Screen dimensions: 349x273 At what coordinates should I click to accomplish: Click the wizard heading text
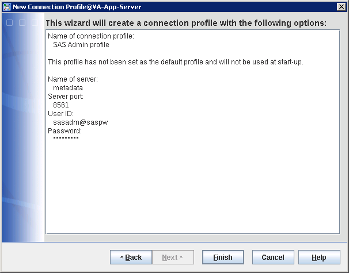pos(185,23)
